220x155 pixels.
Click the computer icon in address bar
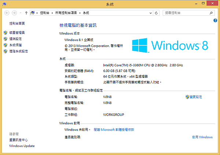(33, 13)
